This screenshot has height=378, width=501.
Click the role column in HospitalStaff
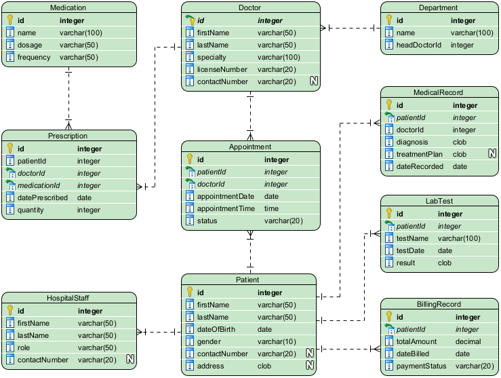pos(68,347)
